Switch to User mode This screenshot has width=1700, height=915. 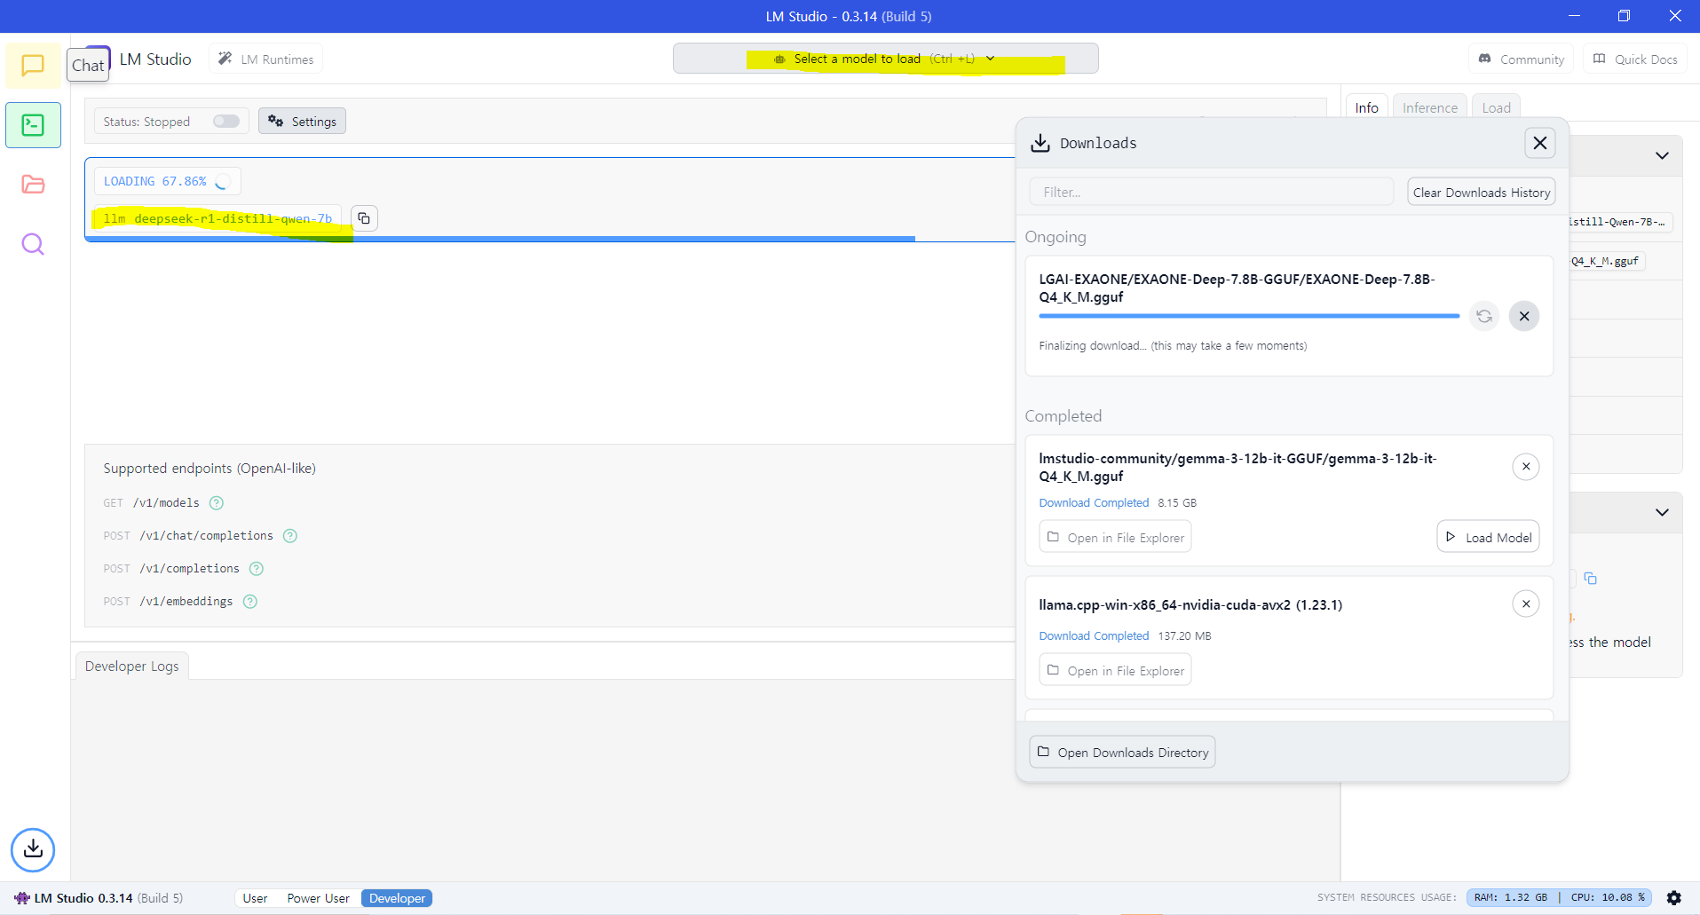click(x=255, y=898)
